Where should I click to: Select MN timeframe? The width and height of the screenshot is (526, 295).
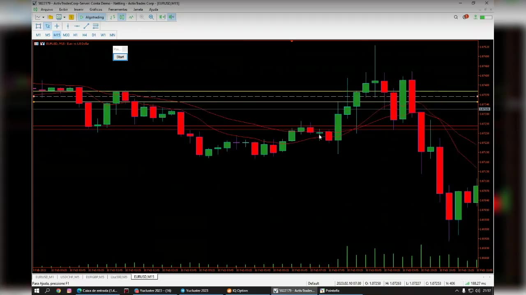point(112,35)
